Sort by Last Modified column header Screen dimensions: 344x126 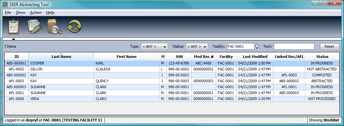coord(255,57)
